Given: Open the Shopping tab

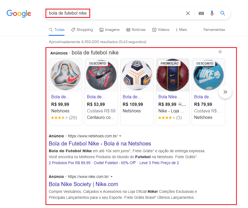Looking at the screenshot, I should click(x=82, y=30).
